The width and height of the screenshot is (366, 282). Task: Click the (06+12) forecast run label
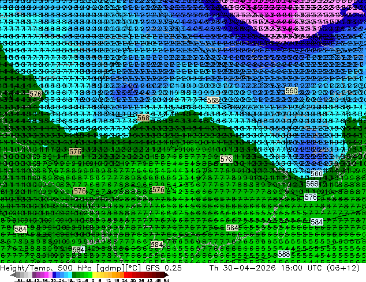point(343,268)
